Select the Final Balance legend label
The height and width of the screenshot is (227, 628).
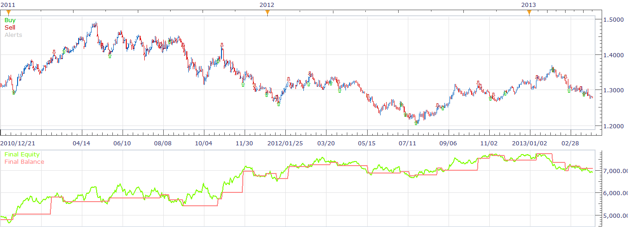[25, 162]
